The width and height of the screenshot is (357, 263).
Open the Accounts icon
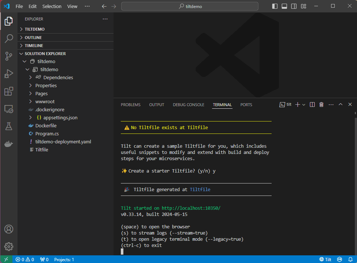click(9, 229)
